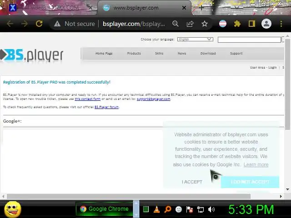Viewport: 291px width, 218px height.
Task: Click the address bar URL bsplayer.com
Action: tap(134, 24)
